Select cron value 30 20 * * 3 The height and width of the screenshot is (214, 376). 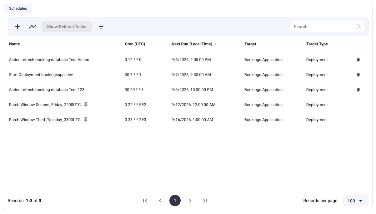[134, 90]
